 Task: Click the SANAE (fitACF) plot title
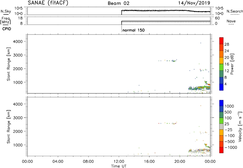(48, 3)
